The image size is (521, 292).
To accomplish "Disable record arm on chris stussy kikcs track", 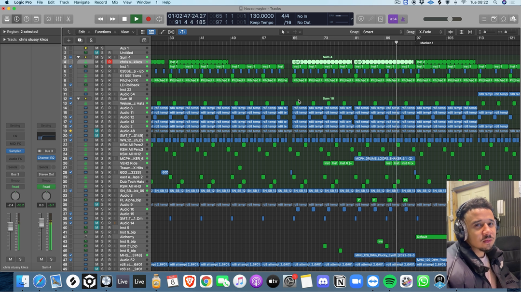I will [x=110, y=62].
